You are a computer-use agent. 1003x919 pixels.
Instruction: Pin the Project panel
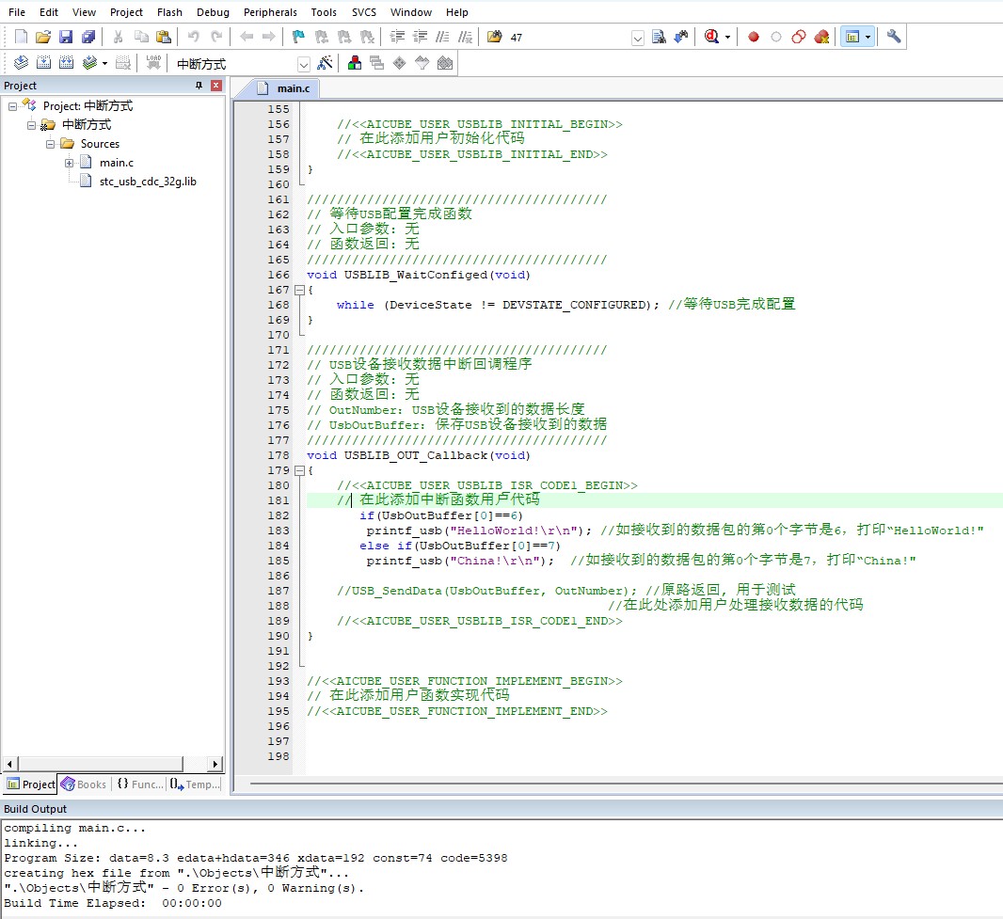coord(199,85)
